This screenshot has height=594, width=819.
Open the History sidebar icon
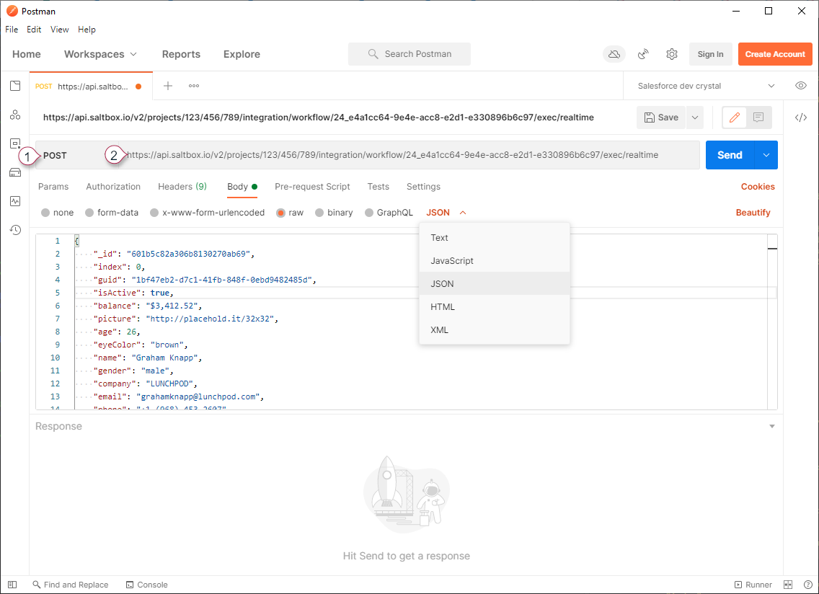[x=15, y=230]
